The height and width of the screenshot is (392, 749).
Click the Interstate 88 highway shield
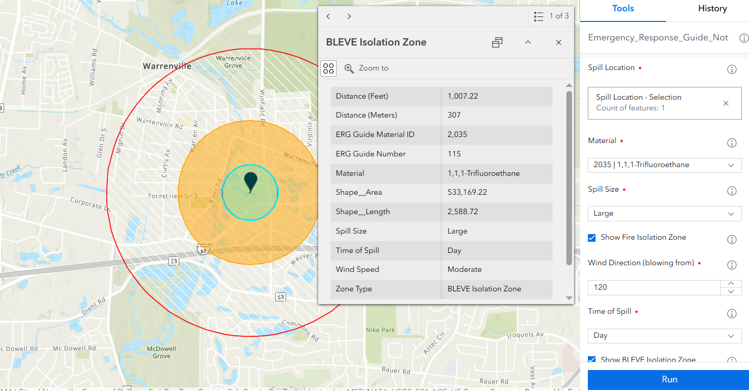point(203,249)
